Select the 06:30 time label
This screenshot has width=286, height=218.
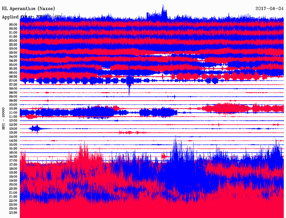[x=13, y=77]
